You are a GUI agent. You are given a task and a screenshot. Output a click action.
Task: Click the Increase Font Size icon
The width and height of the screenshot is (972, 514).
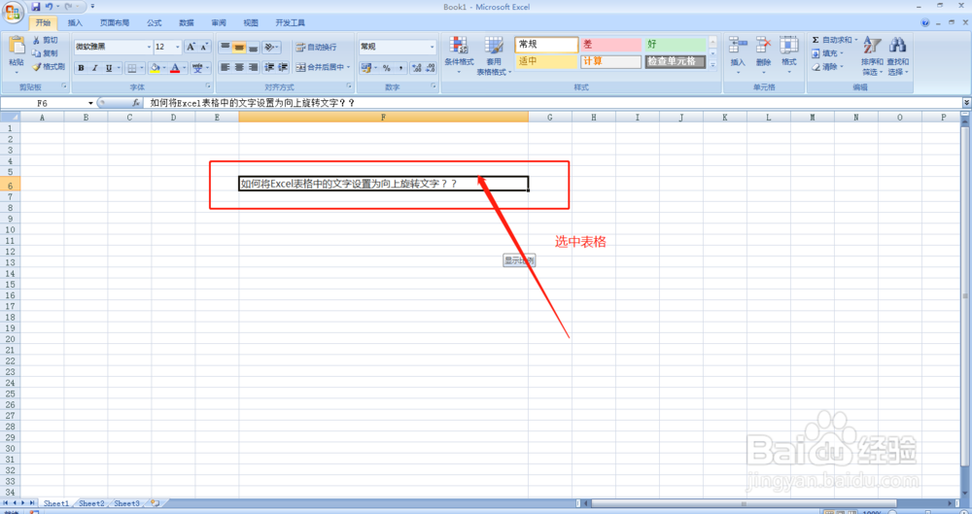pyautogui.click(x=191, y=47)
